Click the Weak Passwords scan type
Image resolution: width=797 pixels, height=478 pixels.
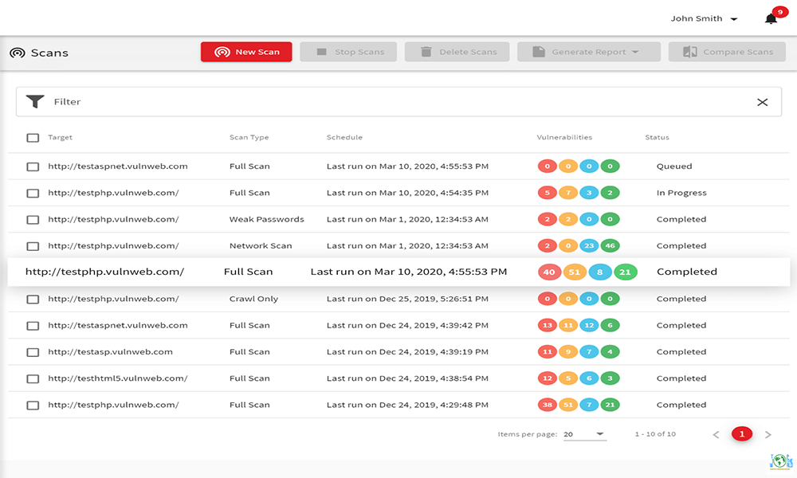266,219
